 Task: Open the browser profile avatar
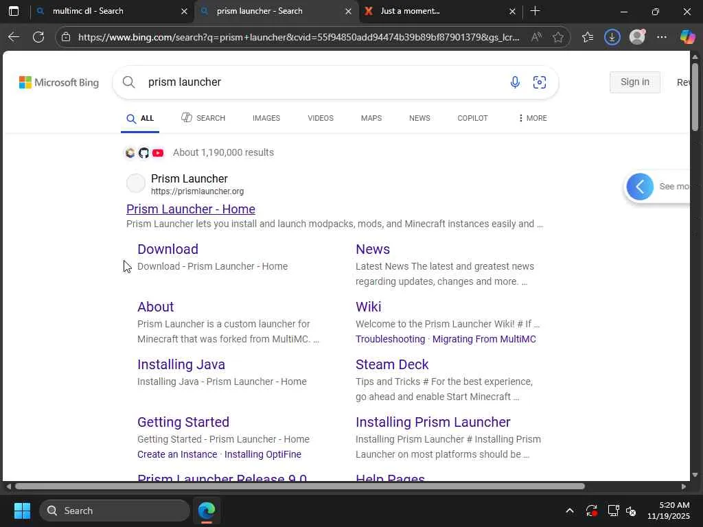(x=637, y=37)
